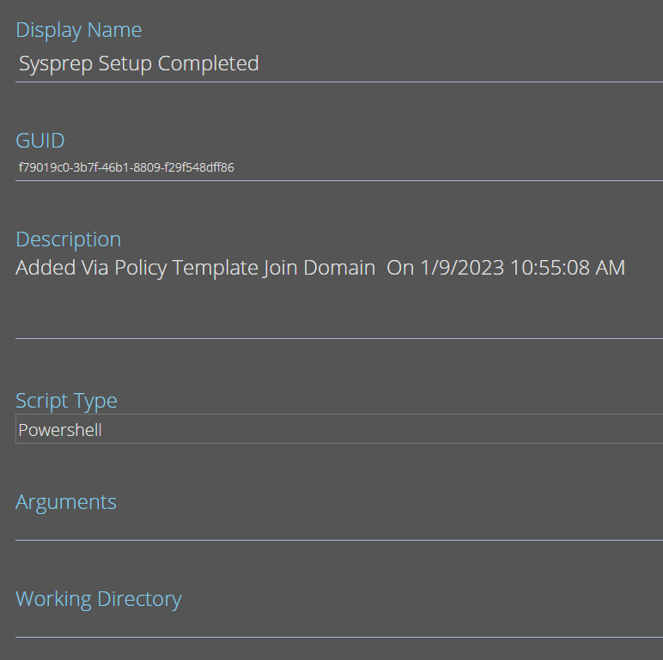The height and width of the screenshot is (660, 663).
Task: Click the GUID label
Action: click(x=40, y=140)
